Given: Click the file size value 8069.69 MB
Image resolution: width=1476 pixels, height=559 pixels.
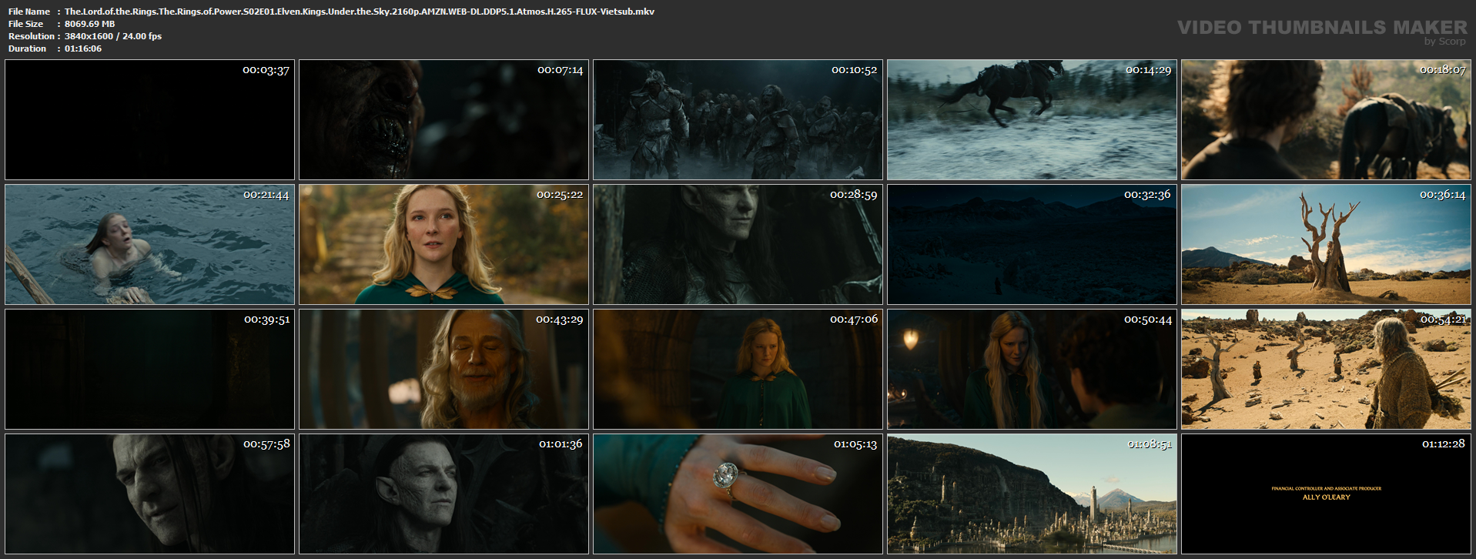Looking at the screenshot, I should click(x=89, y=24).
